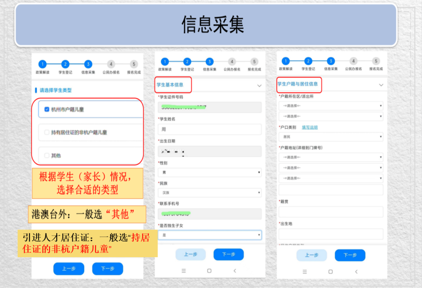Click step 5 报名完成 circle in left phone
The width and height of the screenshot is (422, 288).
pos(134,64)
